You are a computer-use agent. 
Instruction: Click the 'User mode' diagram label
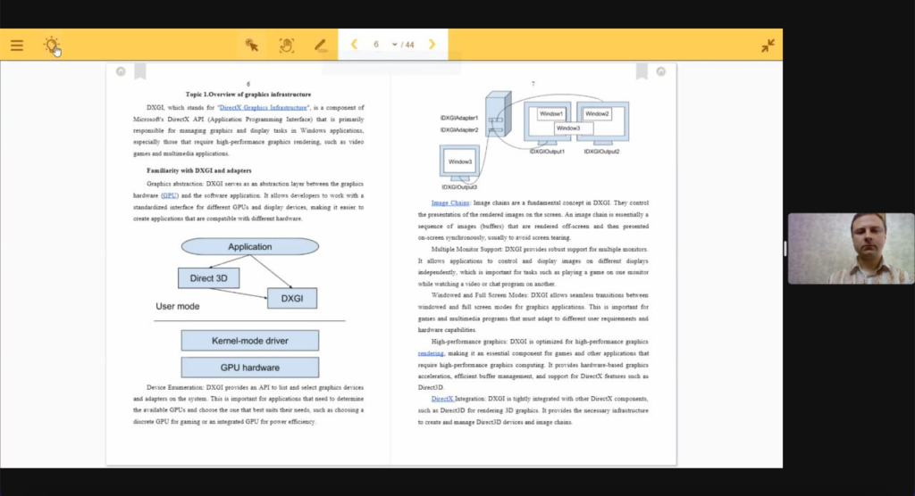coord(178,306)
